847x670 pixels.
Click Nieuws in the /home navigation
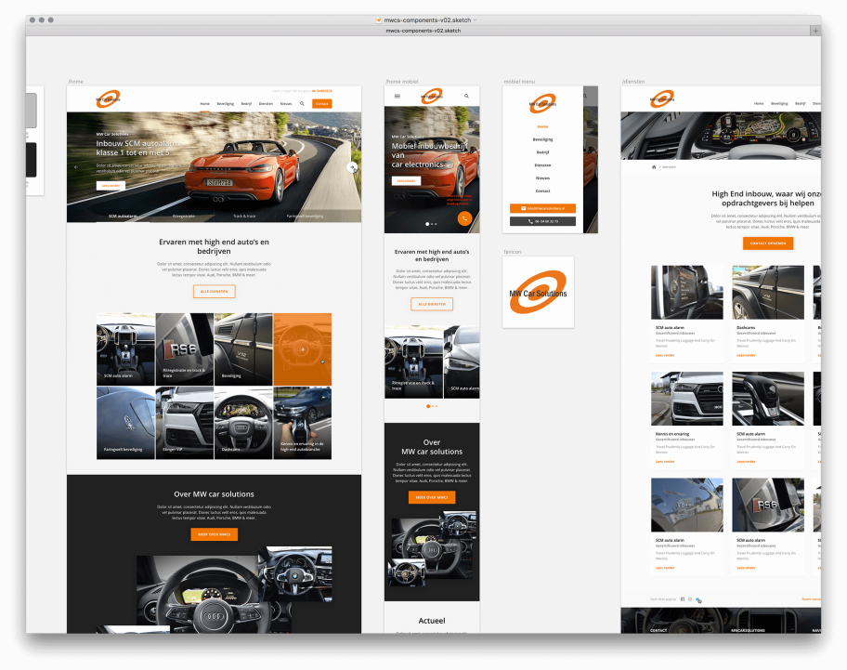coord(286,104)
